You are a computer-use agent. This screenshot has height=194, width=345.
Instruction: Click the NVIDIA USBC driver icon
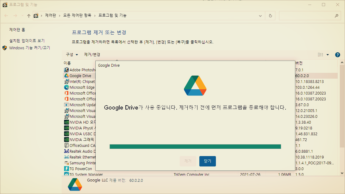66,134
